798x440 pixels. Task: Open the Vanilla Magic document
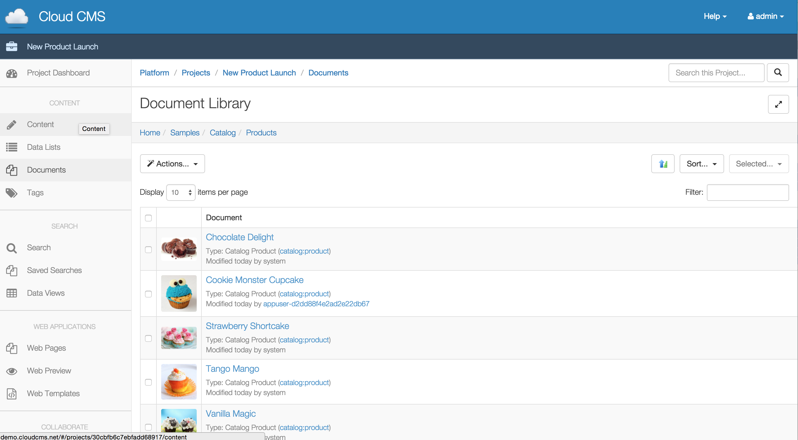click(x=230, y=413)
